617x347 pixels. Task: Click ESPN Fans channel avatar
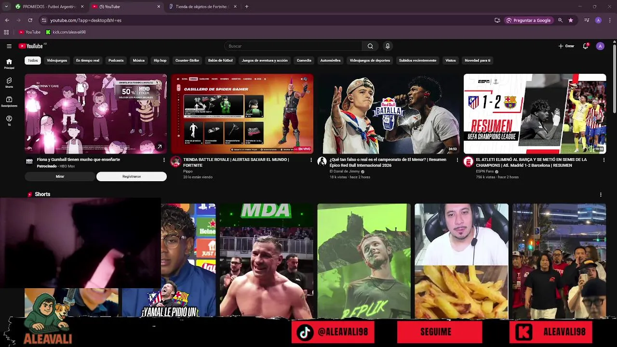click(x=468, y=162)
